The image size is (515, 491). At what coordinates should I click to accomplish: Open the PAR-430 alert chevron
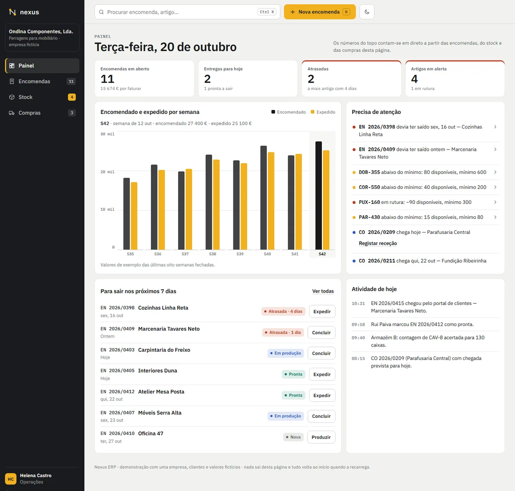[495, 217]
